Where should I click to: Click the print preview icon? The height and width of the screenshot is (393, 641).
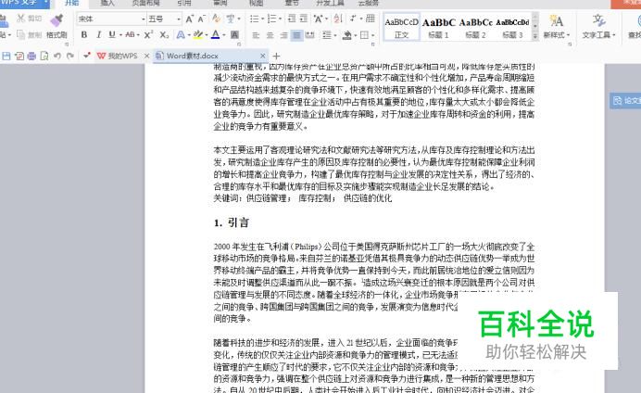coord(44,56)
